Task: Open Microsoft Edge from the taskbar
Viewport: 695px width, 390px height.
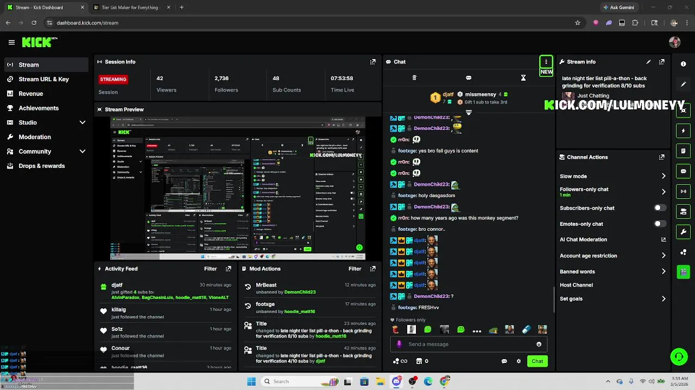Action: pyautogui.click(x=428, y=381)
